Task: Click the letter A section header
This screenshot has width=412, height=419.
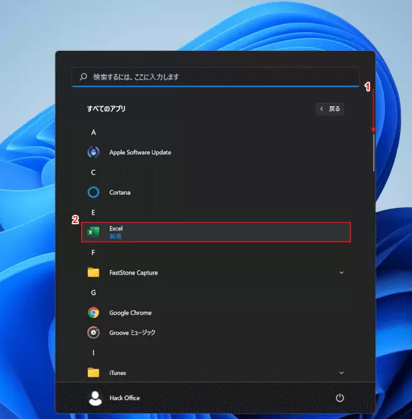Action: pyautogui.click(x=94, y=133)
